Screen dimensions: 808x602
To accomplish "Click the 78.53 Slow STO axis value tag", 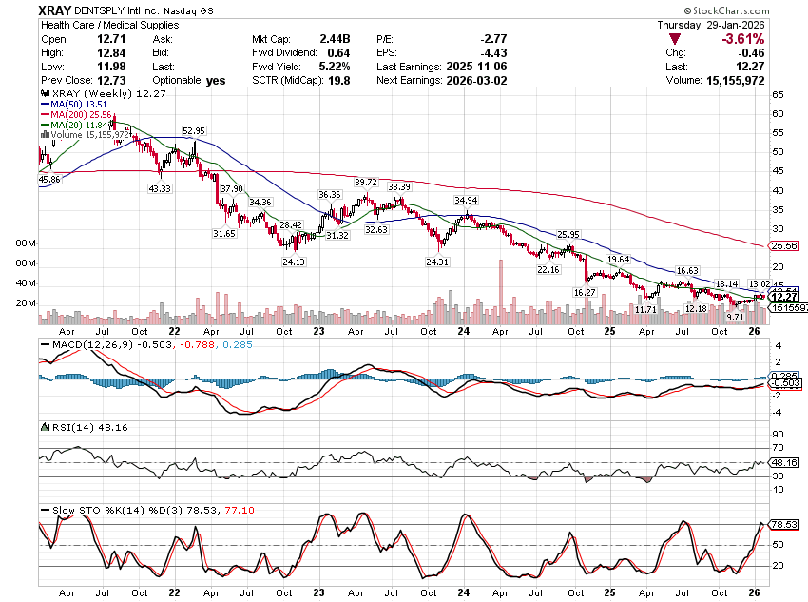I will click(782, 524).
